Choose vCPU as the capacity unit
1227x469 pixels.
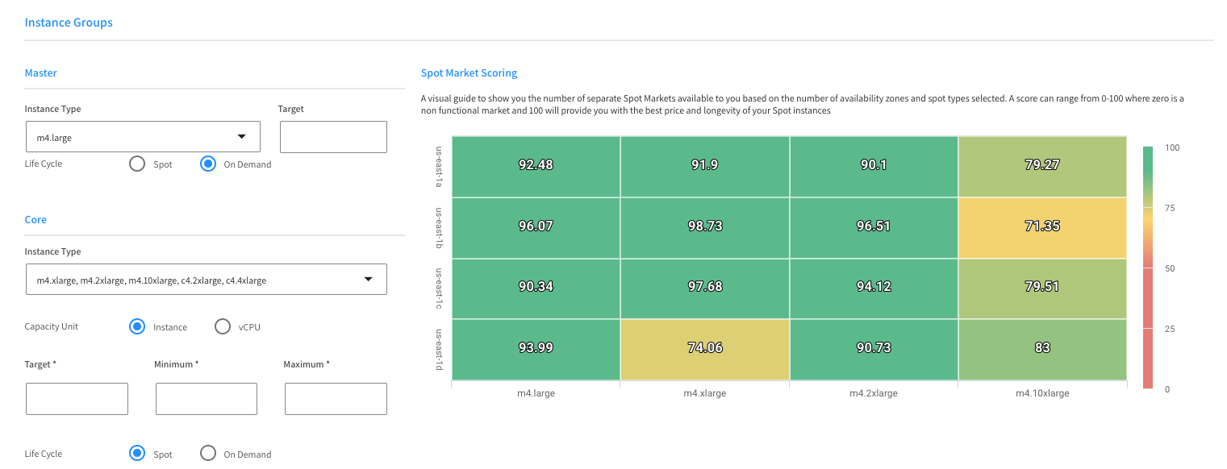[223, 326]
